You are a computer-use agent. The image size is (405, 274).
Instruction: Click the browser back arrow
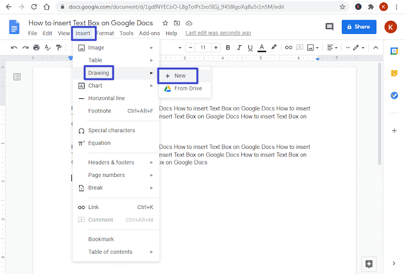9,7
